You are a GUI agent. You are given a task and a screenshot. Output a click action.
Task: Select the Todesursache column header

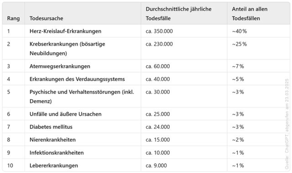point(47,18)
